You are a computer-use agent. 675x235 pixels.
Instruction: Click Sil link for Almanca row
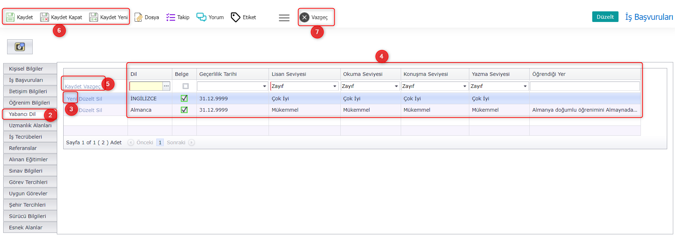coord(99,110)
